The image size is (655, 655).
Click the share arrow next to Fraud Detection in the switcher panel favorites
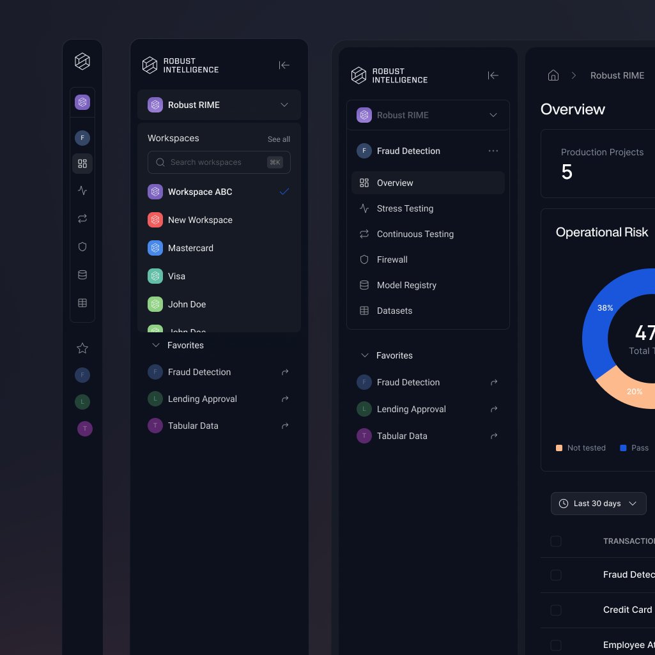point(285,372)
